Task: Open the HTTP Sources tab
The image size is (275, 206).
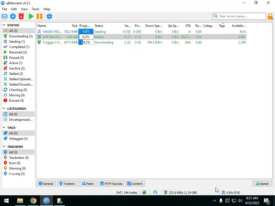Action: pos(111,183)
